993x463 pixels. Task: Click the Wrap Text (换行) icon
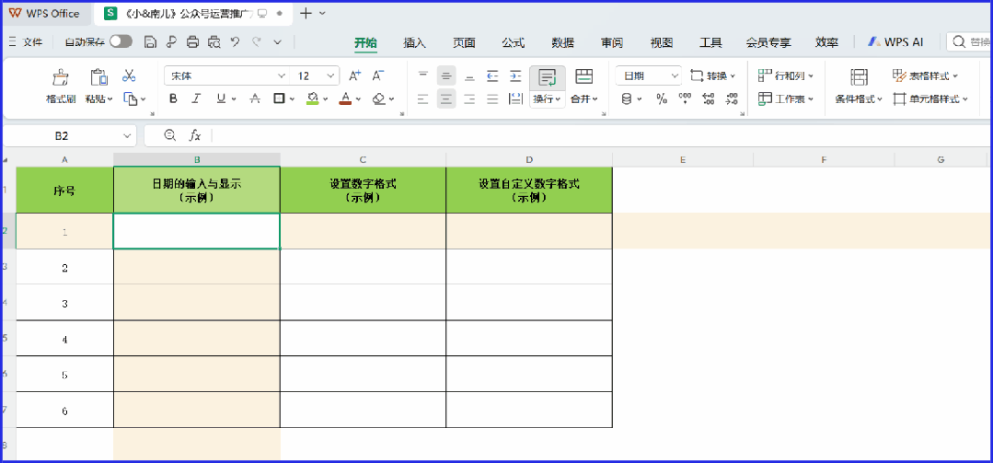(x=548, y=77)
